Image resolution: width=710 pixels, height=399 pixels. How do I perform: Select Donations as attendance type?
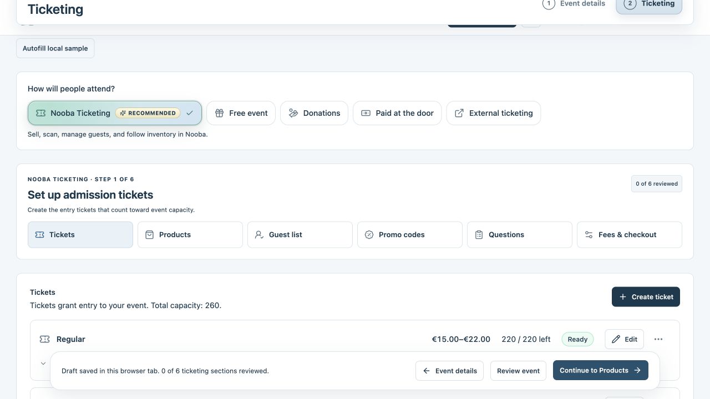[314, 113]
